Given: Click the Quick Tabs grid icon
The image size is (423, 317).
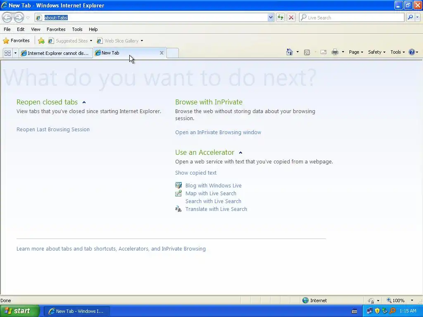Looking at the screenshot, I should point(8,53).
